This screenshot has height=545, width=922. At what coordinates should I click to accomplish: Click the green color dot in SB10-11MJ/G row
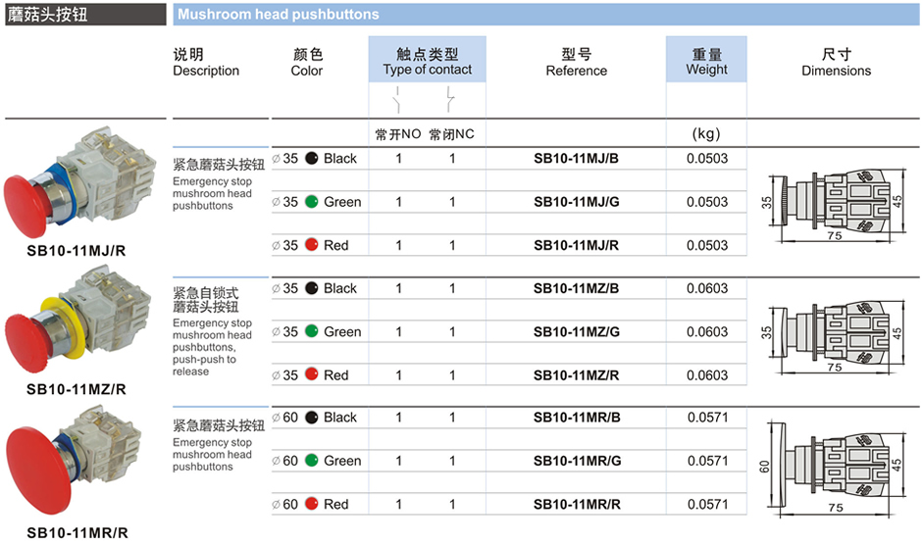(311, 202)
